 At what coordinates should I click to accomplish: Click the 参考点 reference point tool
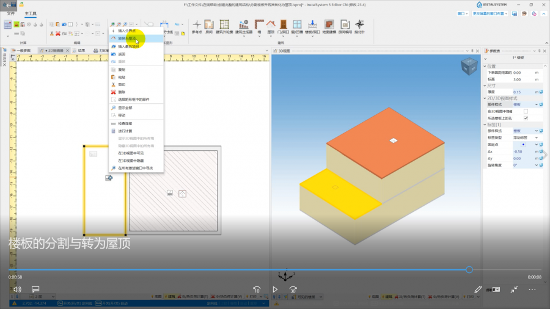coord(197,26)
